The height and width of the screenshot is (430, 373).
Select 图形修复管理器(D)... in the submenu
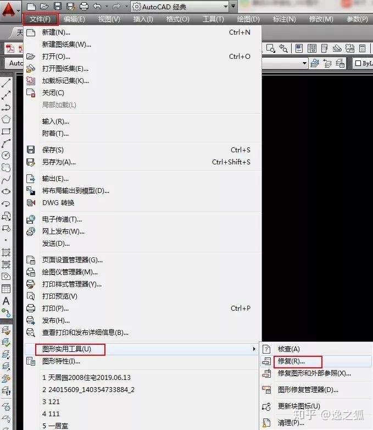click(316, 390)
